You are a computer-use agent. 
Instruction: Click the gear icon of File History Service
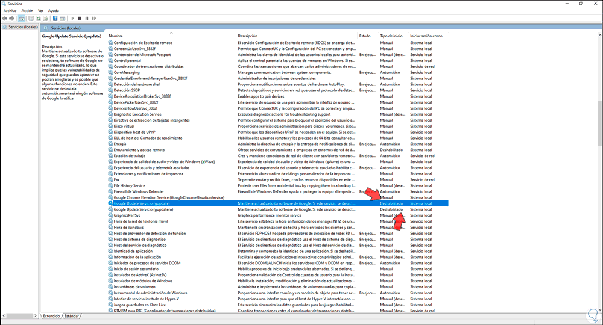point(111,186)
